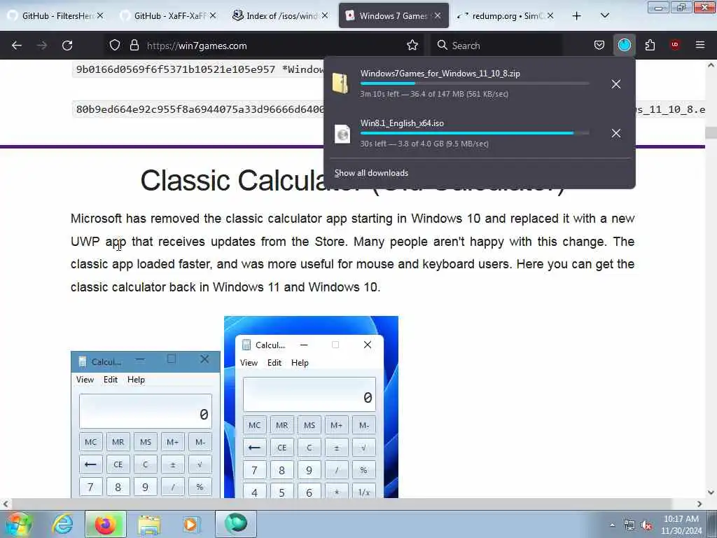Click the disc file icon for Win8.1 ISO
Screen dimensions: 717x538
pos(342,134)
